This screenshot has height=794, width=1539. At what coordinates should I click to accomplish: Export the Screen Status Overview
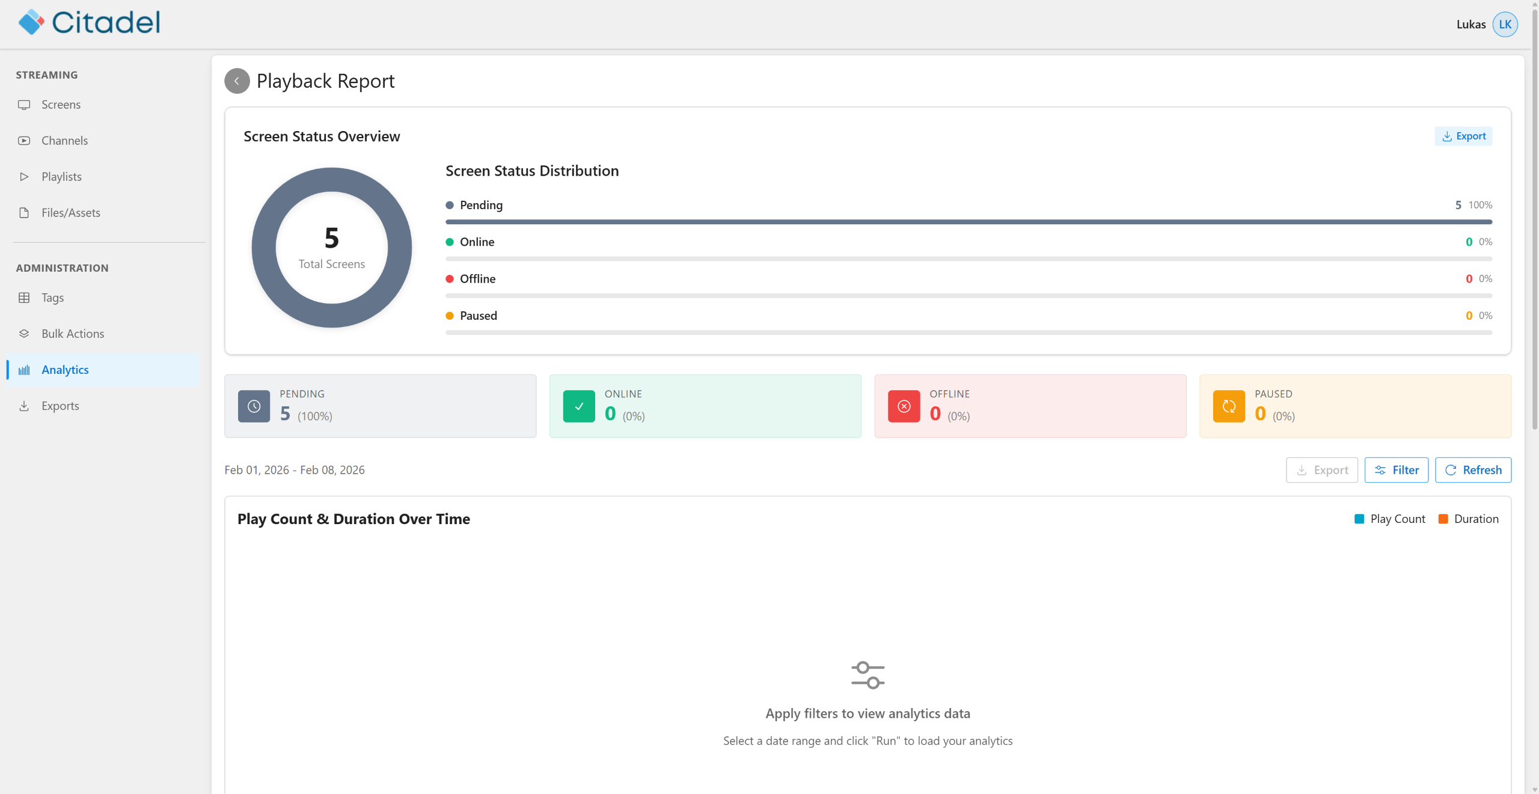pos(1463,136)
